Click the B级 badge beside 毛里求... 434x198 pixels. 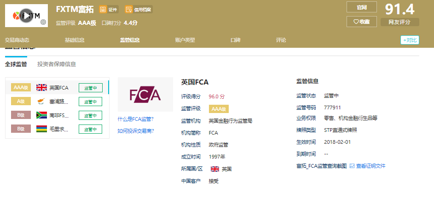tap(21, 129)
